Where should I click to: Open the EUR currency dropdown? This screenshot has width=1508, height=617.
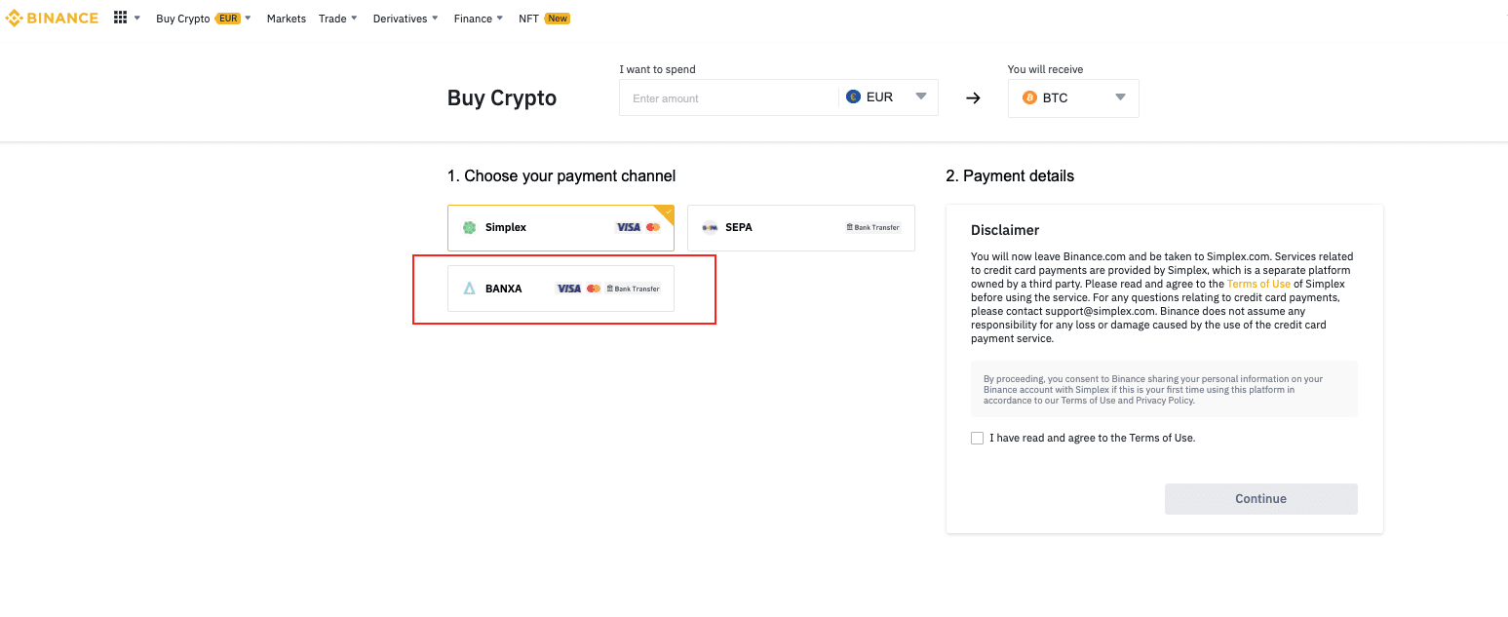pos(890,97)
